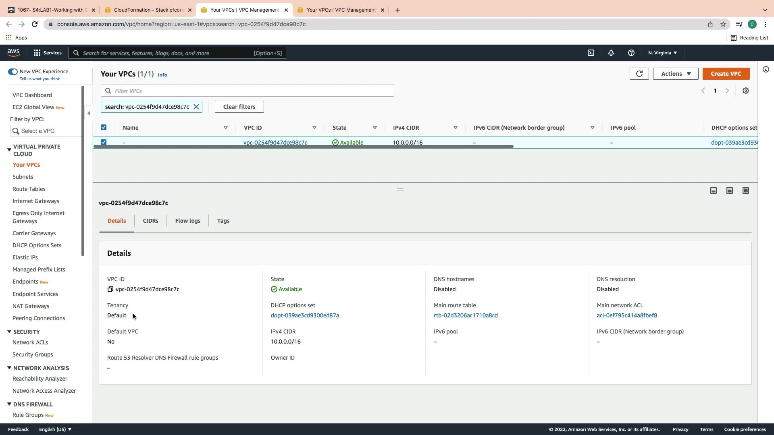Image resolution: width=774 pixels, height=435 pixels.
Task: Remove the search filter token with X
Action: 196,107
